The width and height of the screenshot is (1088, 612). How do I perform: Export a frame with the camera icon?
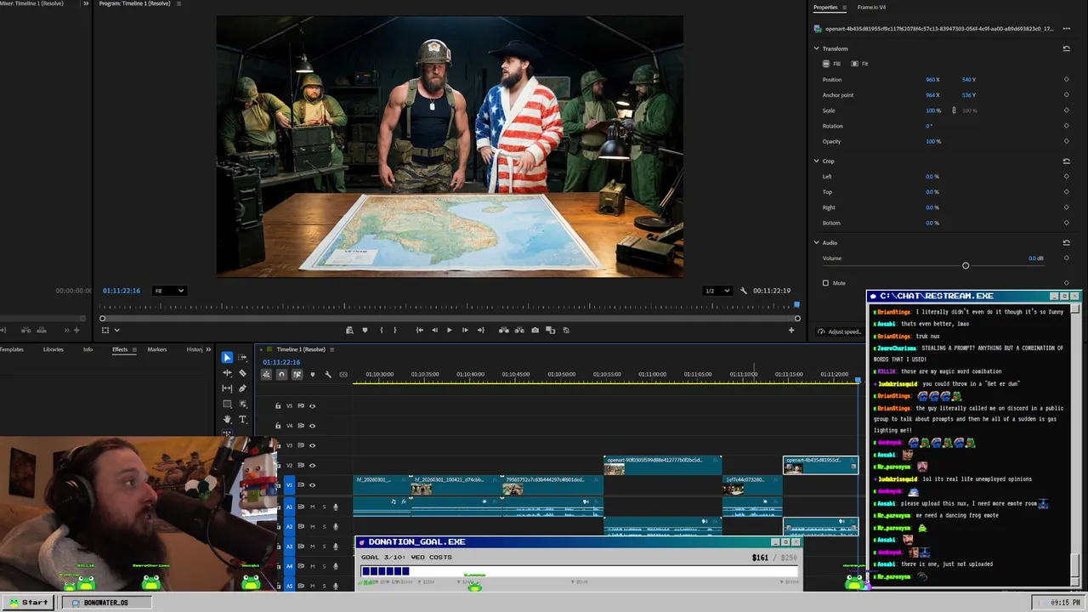coord(535,330)
